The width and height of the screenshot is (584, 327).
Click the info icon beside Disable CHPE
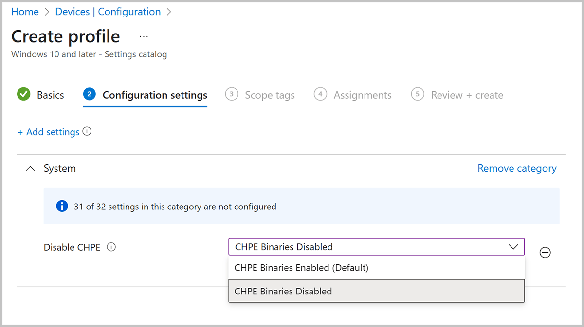pos(111,247)
